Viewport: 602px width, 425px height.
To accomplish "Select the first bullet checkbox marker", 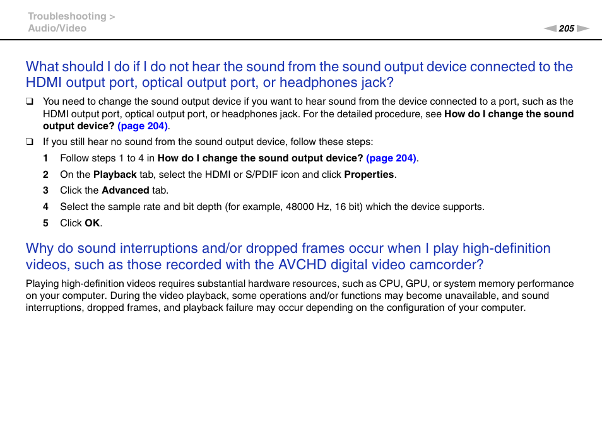I will [x=29, y=100].
